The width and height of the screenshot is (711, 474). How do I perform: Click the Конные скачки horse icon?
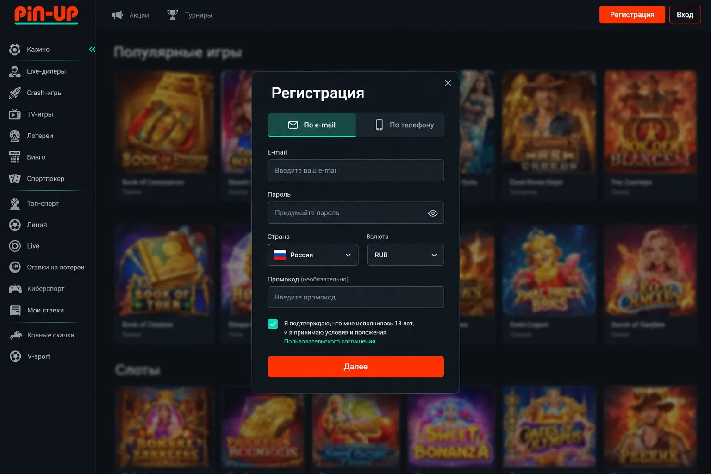tap(15, 335)
